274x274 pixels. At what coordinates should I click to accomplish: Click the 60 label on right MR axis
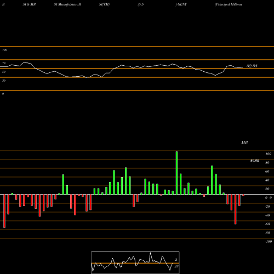click(x=267, y=172)
